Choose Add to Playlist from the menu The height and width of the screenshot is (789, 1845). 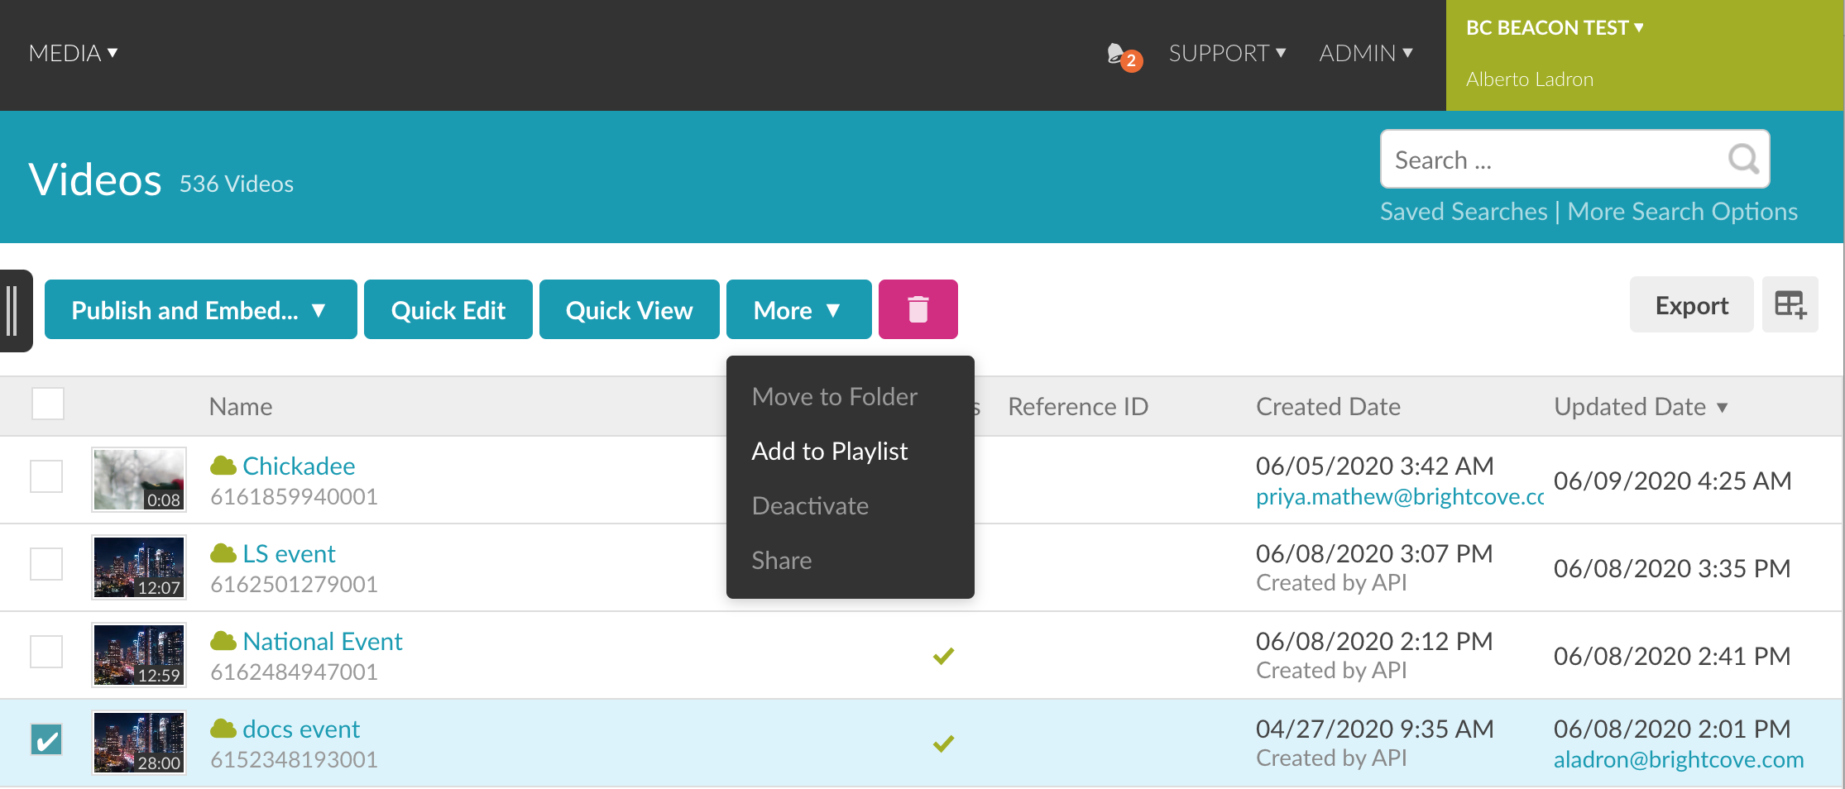pyautogui.click(x=829, y=452)
